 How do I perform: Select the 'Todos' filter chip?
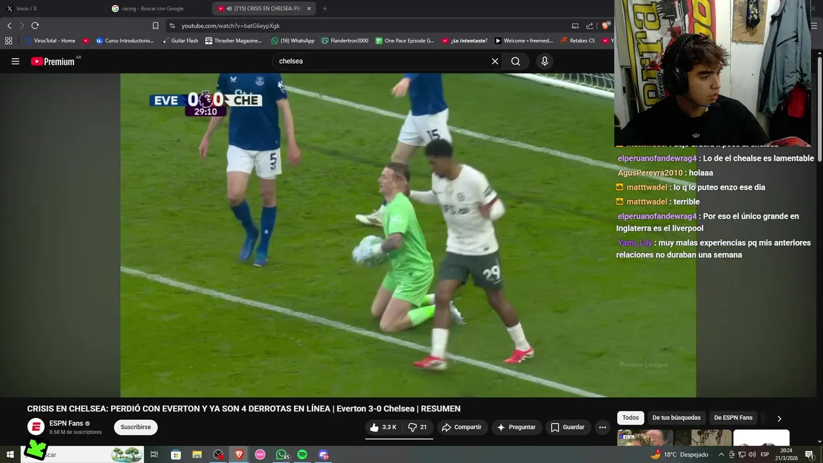pyautogui.click(x=631, y=418)
